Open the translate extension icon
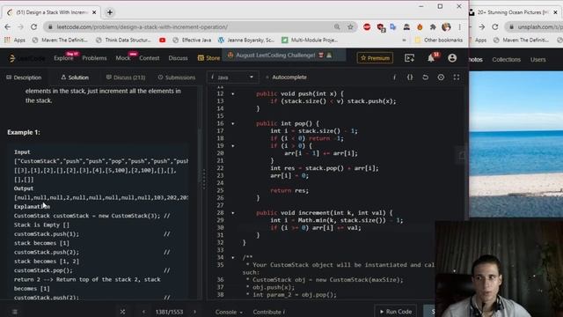Screen dimensions: 563x317 click(393, 27)
